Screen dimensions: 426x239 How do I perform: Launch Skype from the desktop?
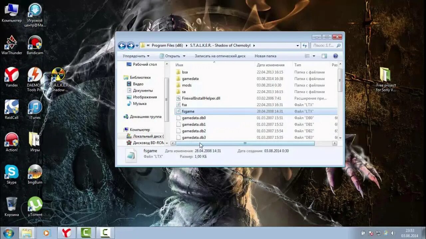12,174
